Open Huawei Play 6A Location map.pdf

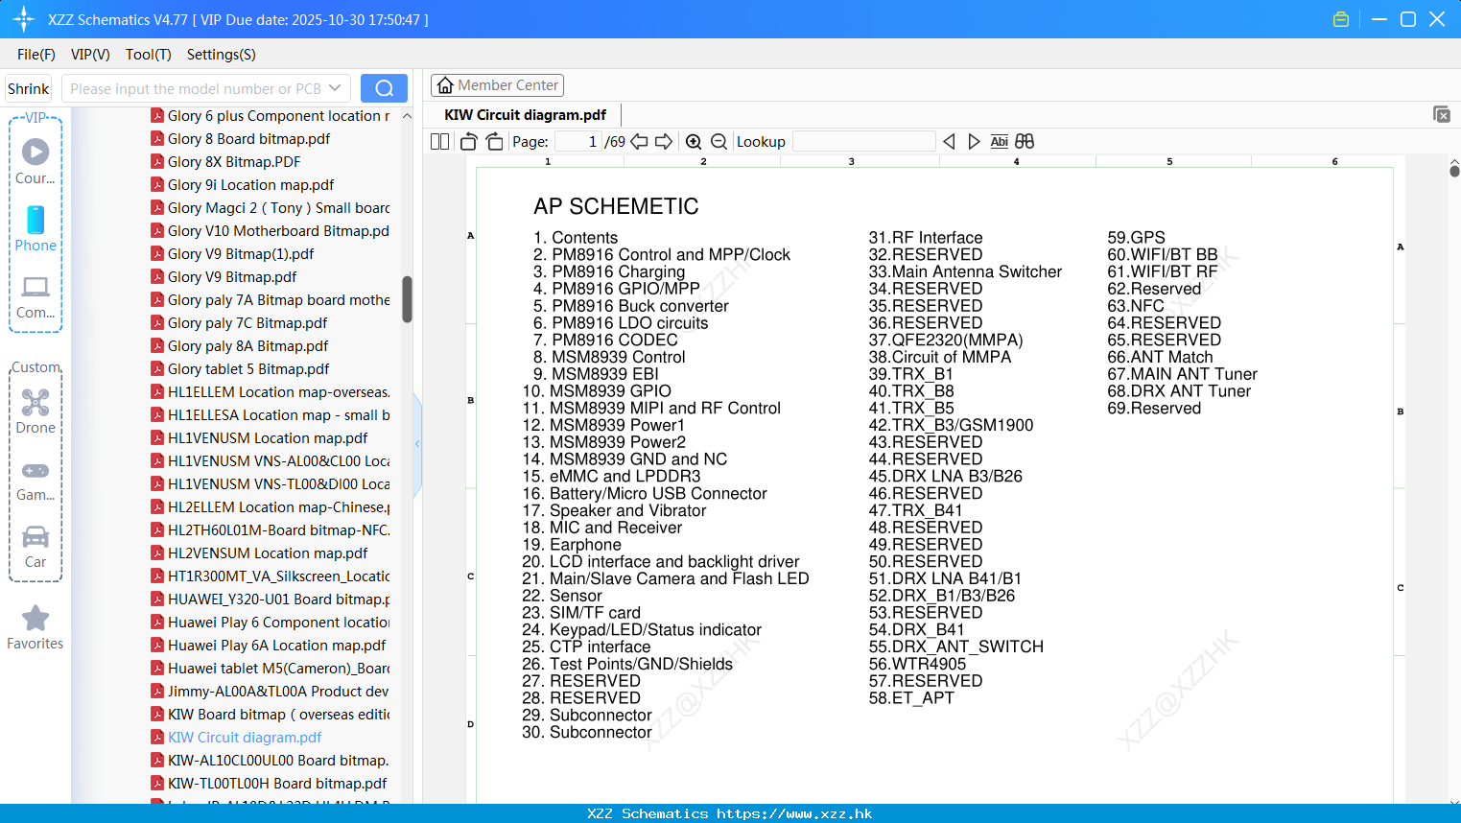point(276,646)
